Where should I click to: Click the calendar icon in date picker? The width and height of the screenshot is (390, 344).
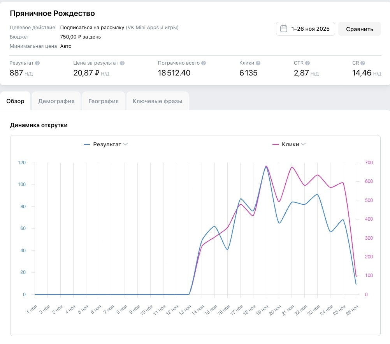point(284,29)
